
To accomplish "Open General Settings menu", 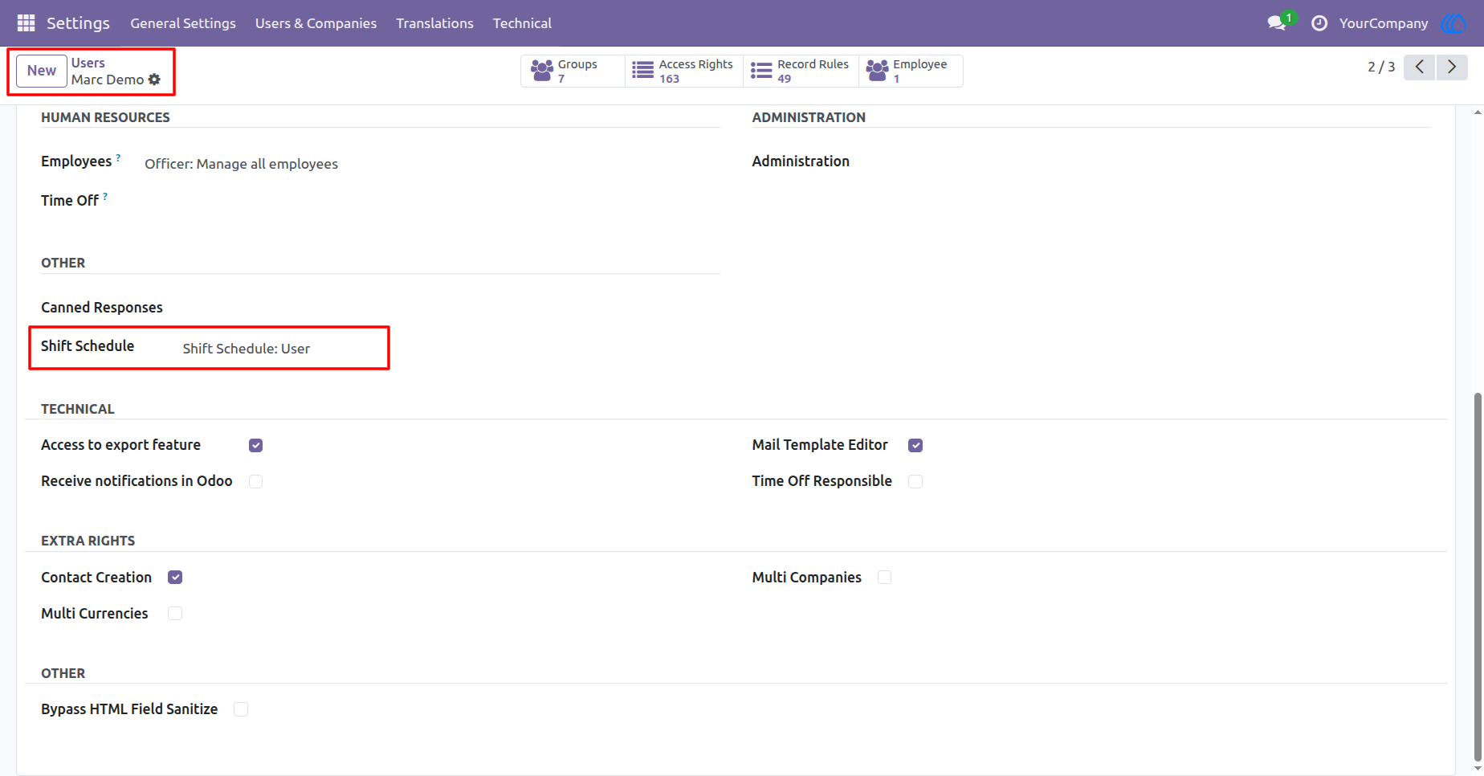I will [x=183, y=23].
